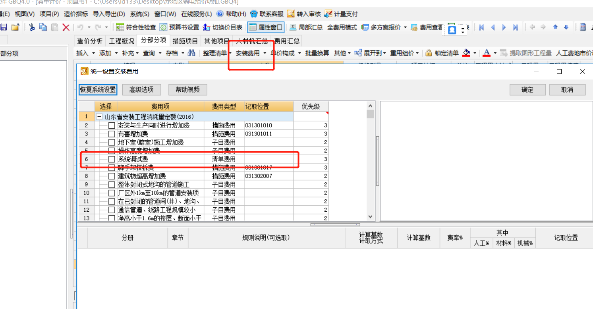593x309 pixels.
Task: Click the copy icon in toolbar
Action: click(x=43, y=27)
